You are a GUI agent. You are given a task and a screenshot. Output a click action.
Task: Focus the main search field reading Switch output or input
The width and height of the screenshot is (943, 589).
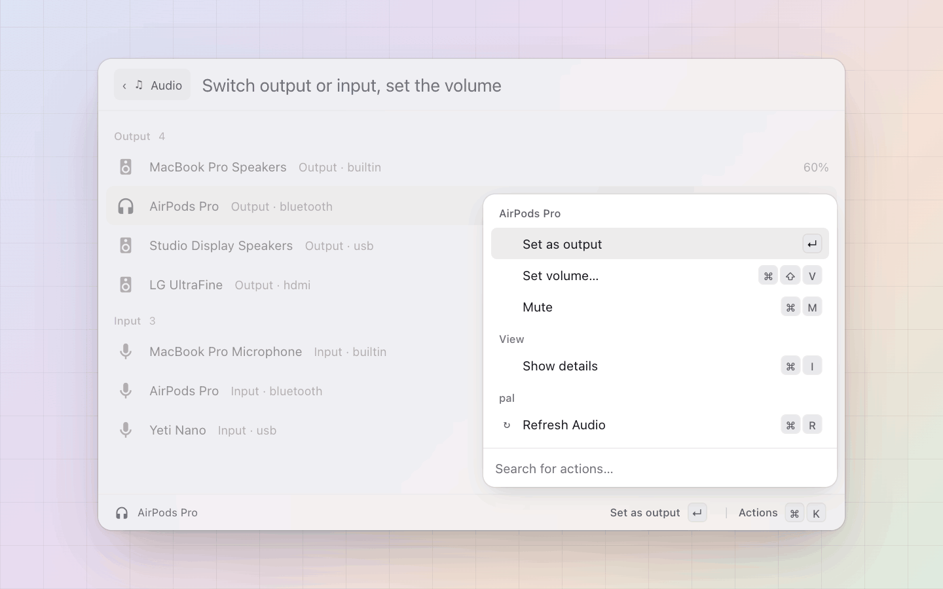pos(514,86)
